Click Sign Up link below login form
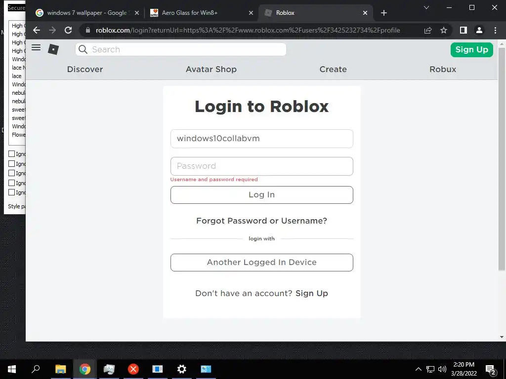 click(x=312, y=293)
